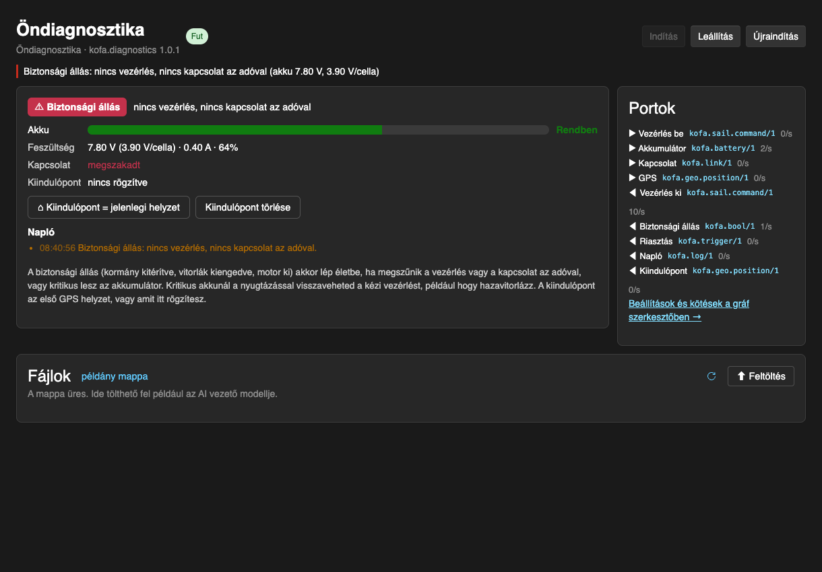Click the triangle icon beside Vezérlés ki
822x572 pixels.
[632, 192]
